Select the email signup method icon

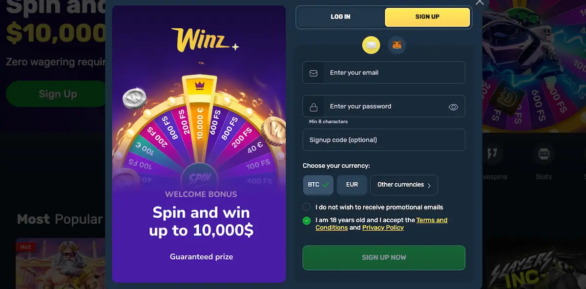point(371,45)
